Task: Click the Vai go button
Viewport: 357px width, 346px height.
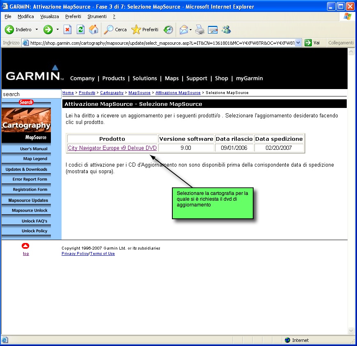Action: tap(312, 43)
